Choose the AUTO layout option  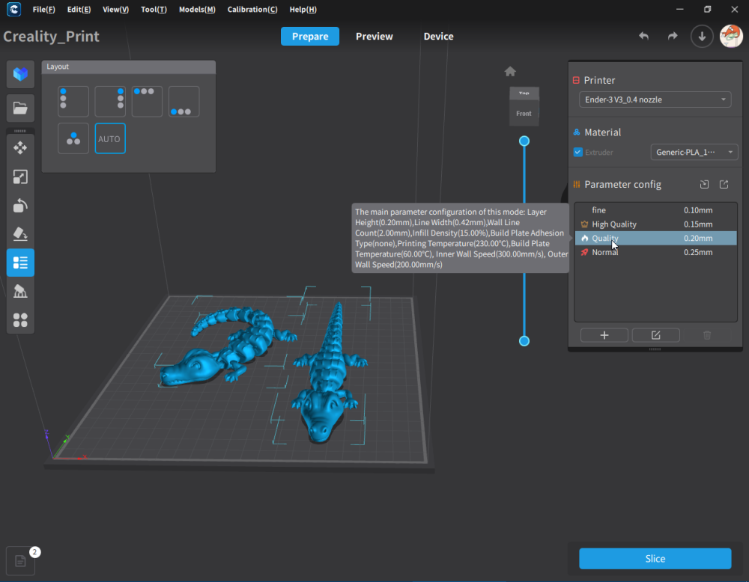tap(110, 139)
